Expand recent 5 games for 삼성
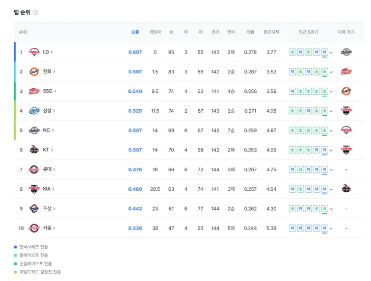The image size is (371, 281). [331, 111]
